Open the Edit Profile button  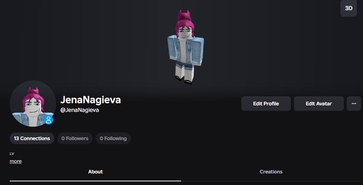(266, 104)
